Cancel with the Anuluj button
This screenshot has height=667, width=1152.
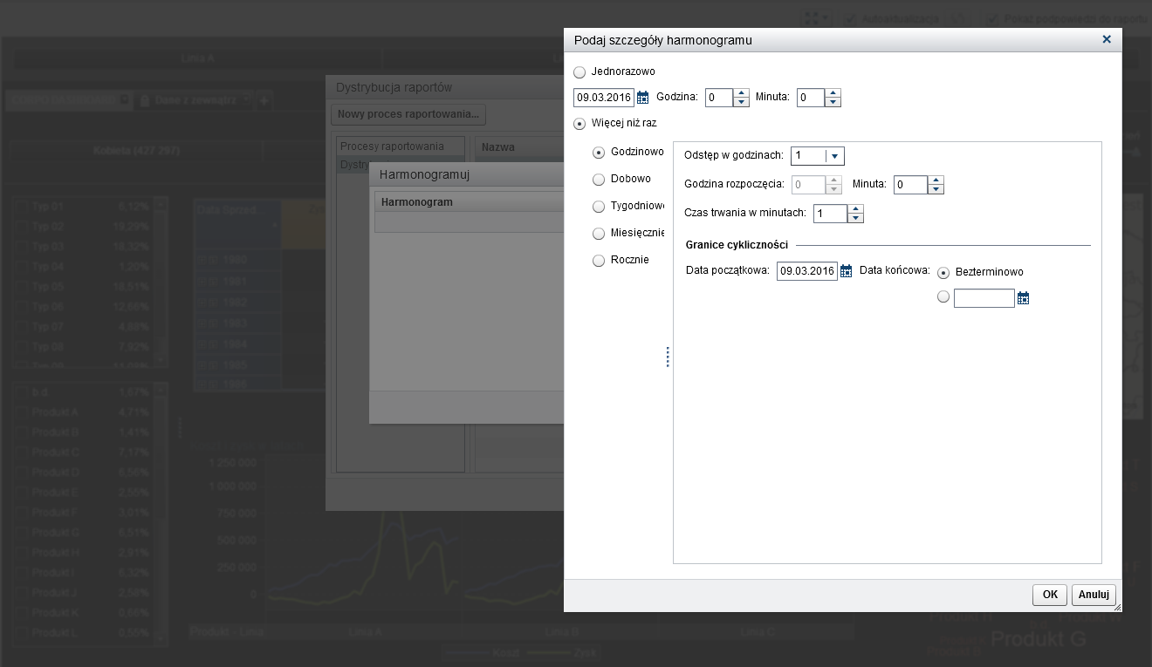point(1094,595)
